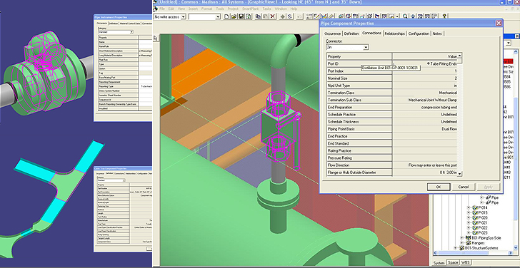Select the Flow Direction property row
This screenshot has height=268, width=520.
[392, 165]
